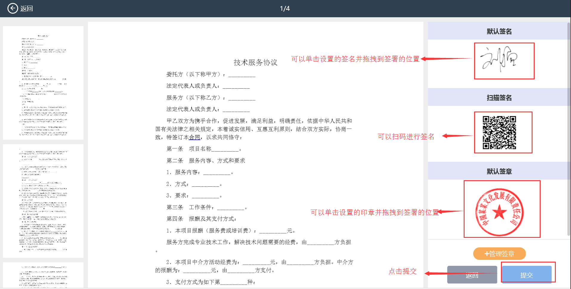Image resolution: width=571 pixels, height=289 pixels.
Task: Select the third page thumbnail
Action: [43, 275]
